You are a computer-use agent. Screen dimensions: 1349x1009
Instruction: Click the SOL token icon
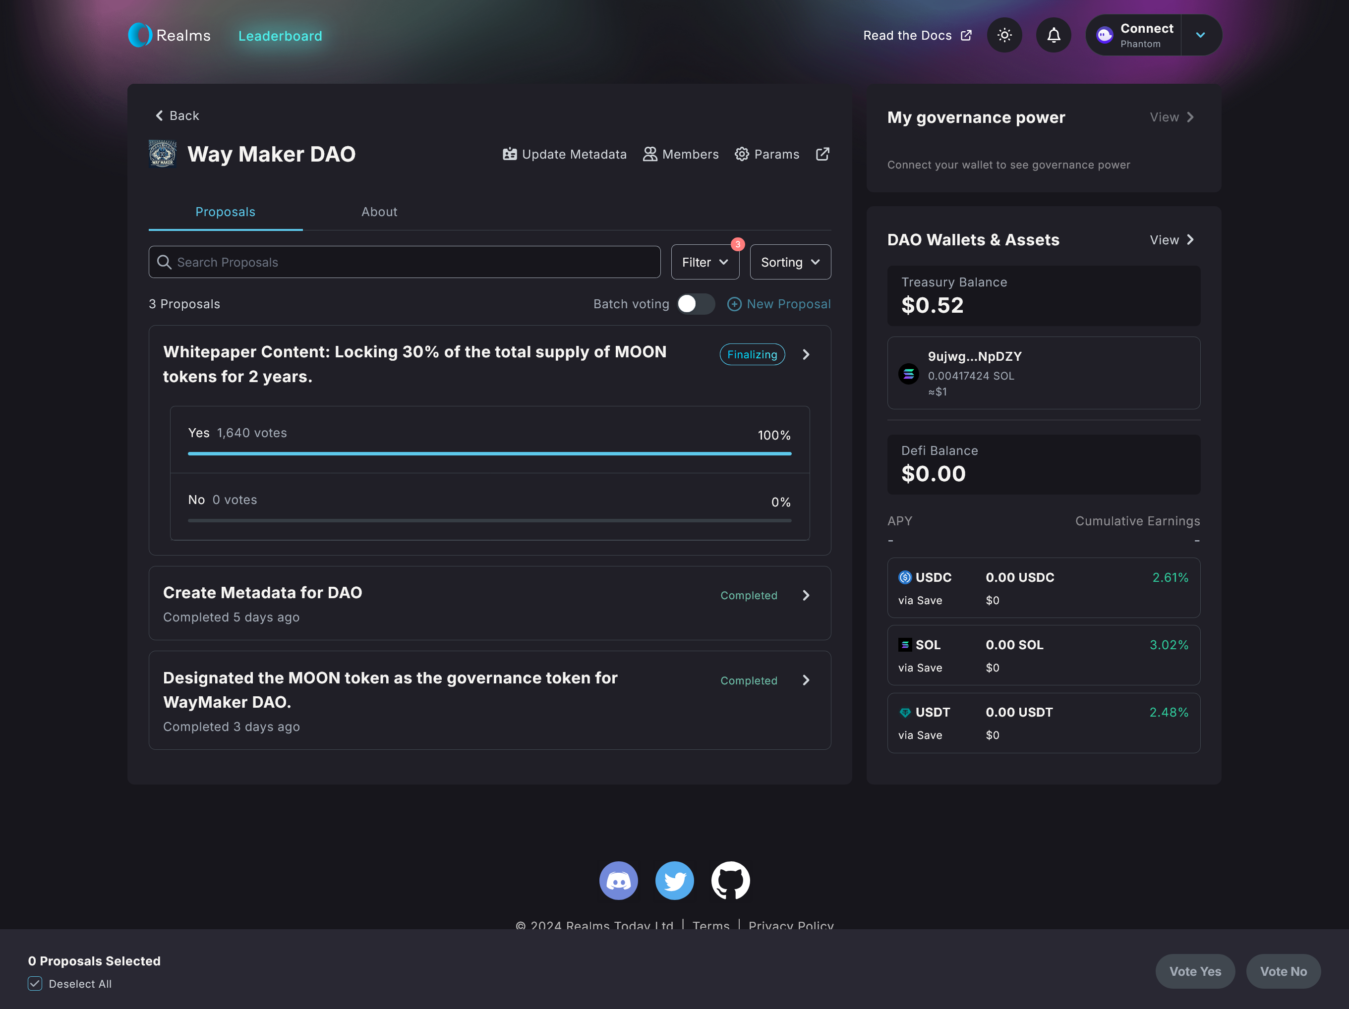pyautogui.click(x=905, y=645)
